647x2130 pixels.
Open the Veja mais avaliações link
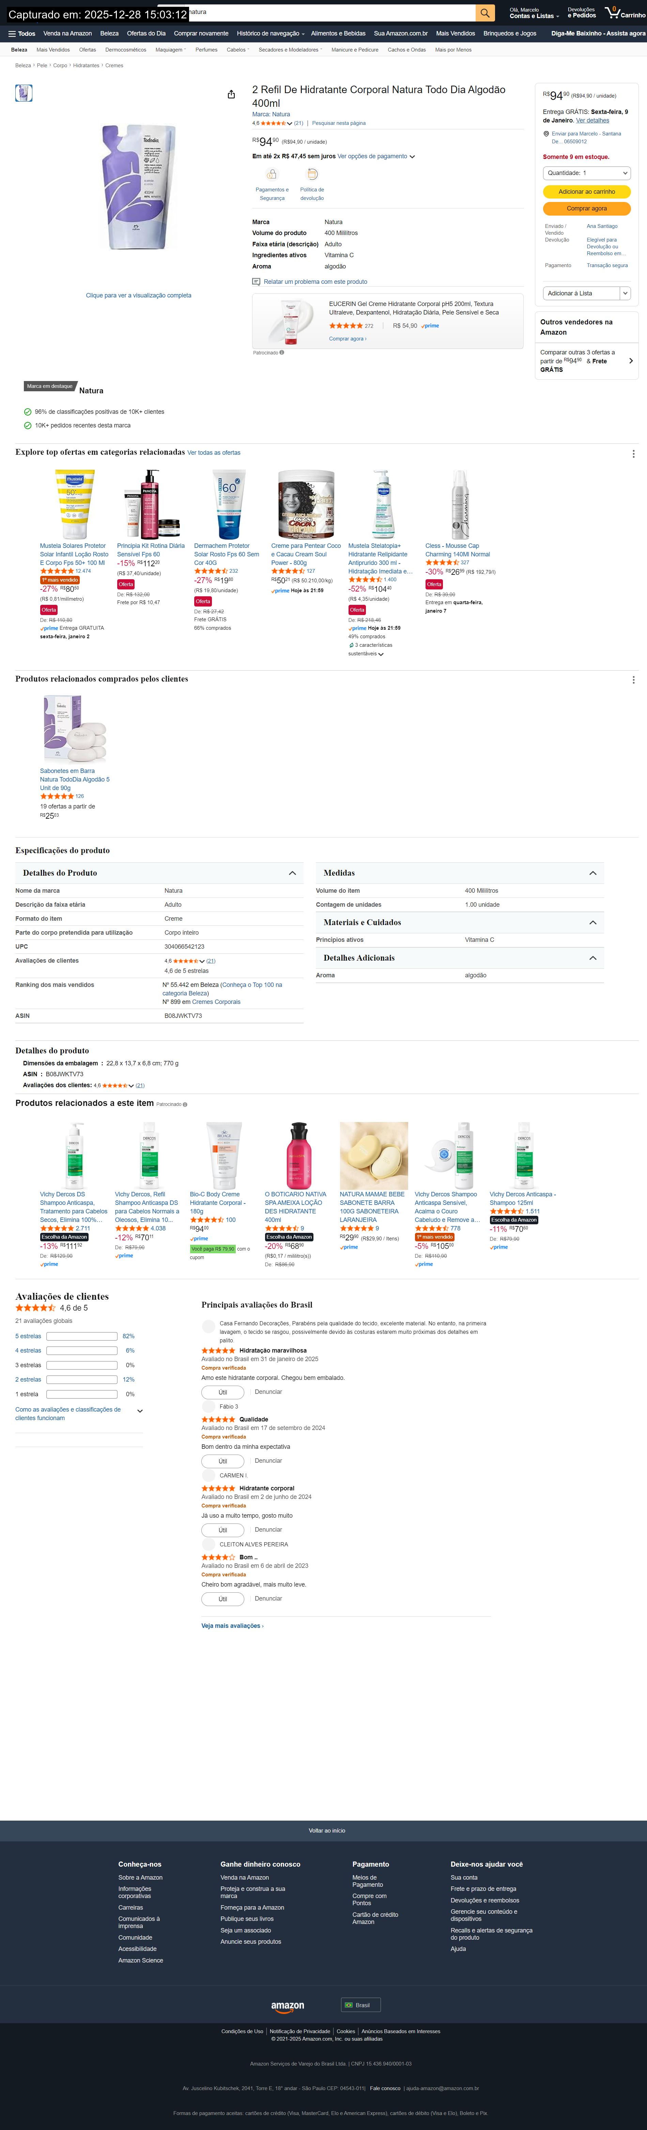coord(232,1625)
